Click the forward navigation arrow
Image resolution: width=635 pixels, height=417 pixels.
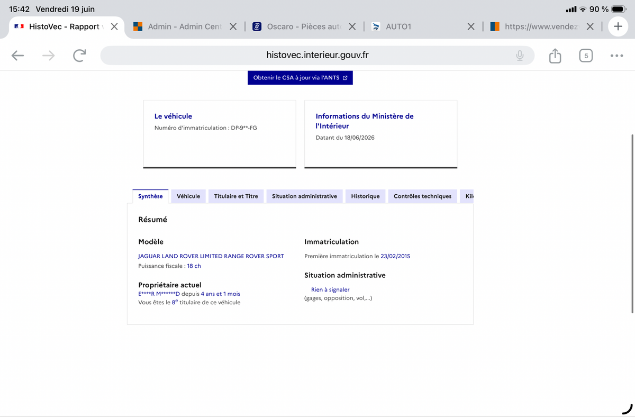click(x=48, y=56)
